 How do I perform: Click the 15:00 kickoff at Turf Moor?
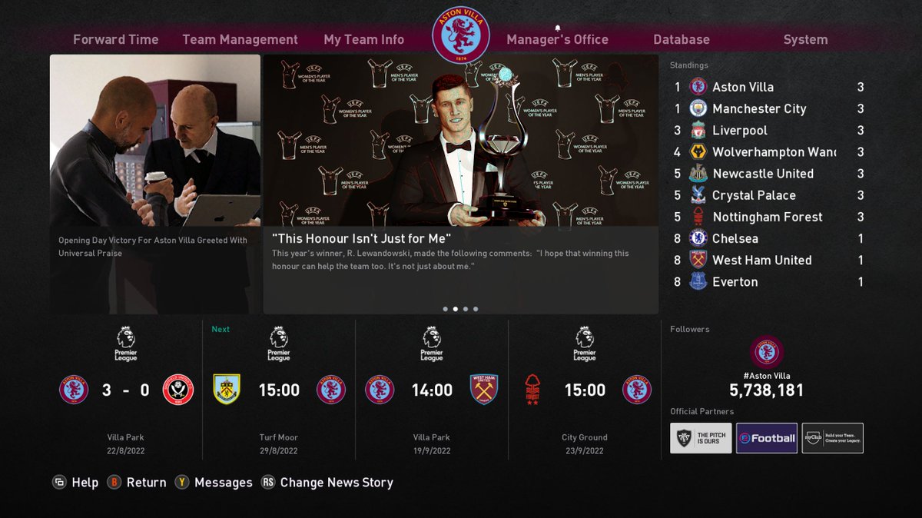pyautogui.click(x=279, y=390)
